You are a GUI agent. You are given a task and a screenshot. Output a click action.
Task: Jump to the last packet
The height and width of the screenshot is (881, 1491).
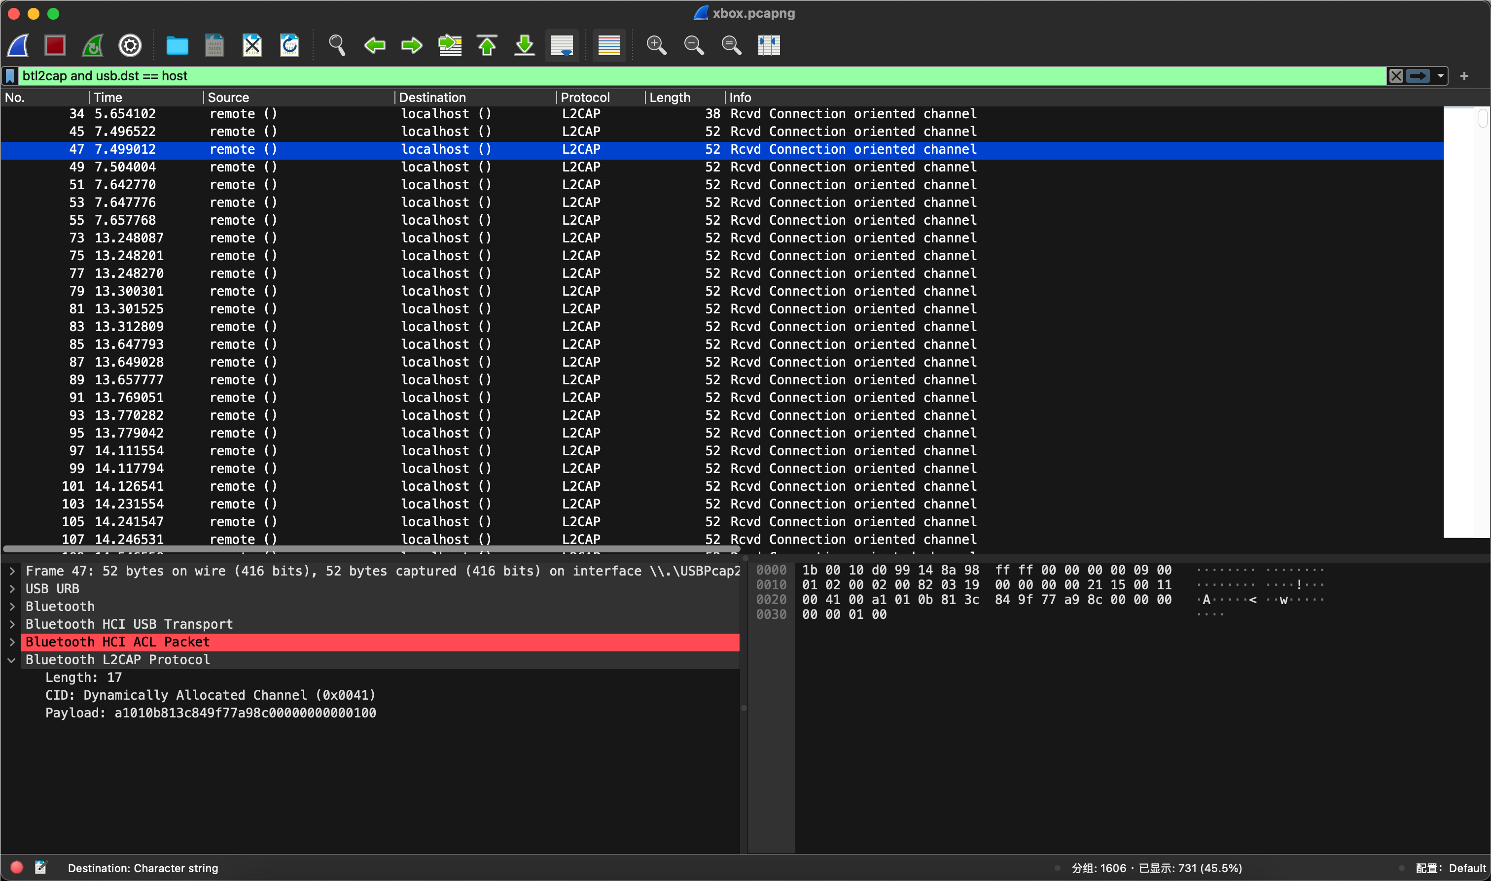coord(525,46)
